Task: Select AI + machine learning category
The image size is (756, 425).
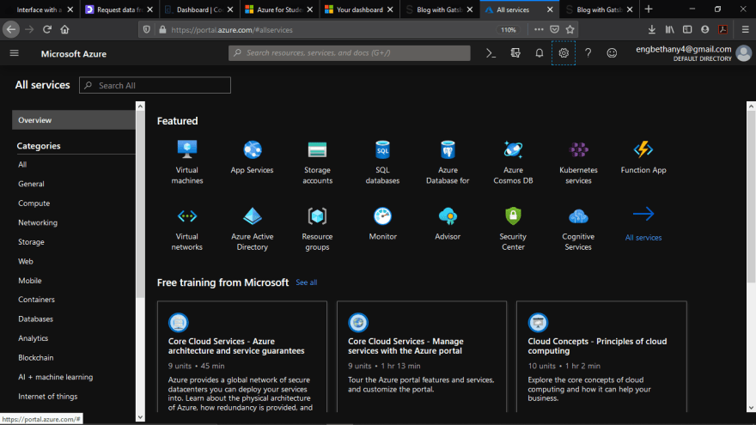Action: pos(56,377)
